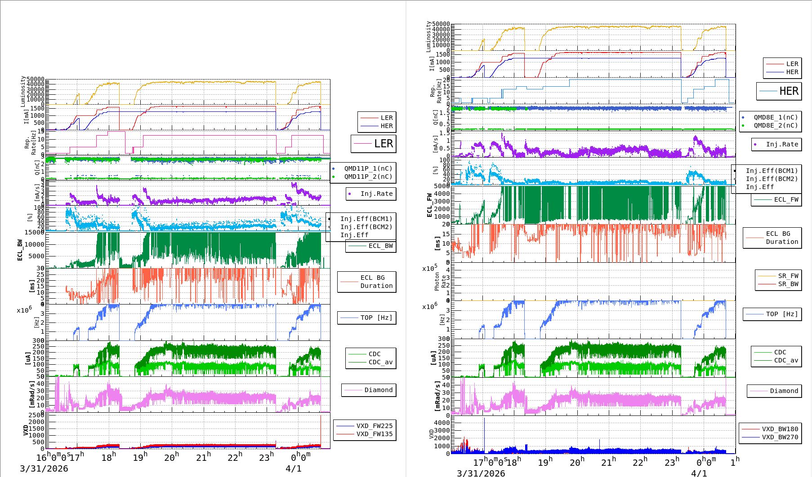Click TOP [Hz] legend in left panel
Viewport: 812px width, 477px height.
tap(366, 318)
